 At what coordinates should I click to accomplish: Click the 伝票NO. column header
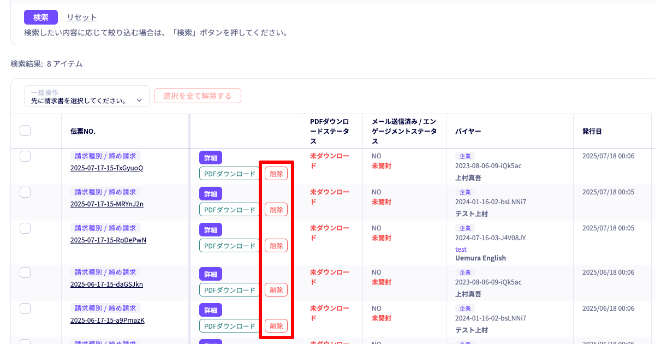coord(83,131)
